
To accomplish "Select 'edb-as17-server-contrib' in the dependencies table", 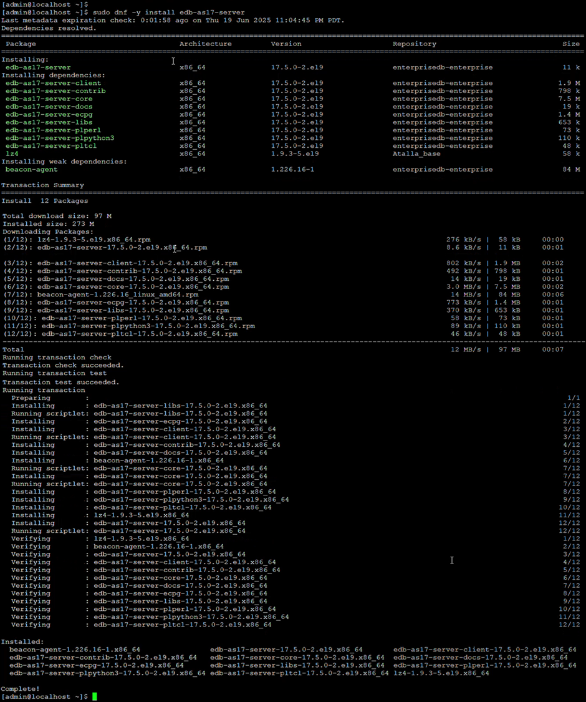I will click(x=55, y=91).
